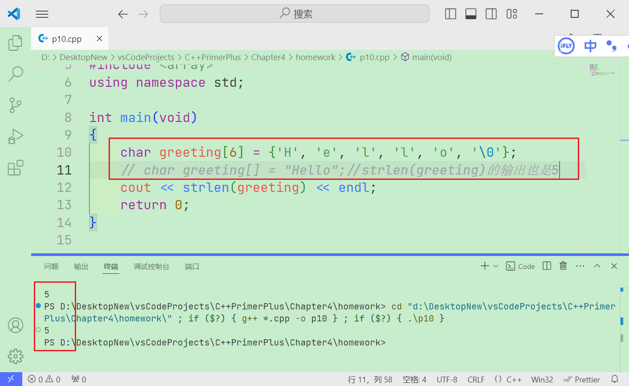This screenshot has height=386, width=629.
Task: Change indentation via 空格: 4
Action: tap(414, 379)
